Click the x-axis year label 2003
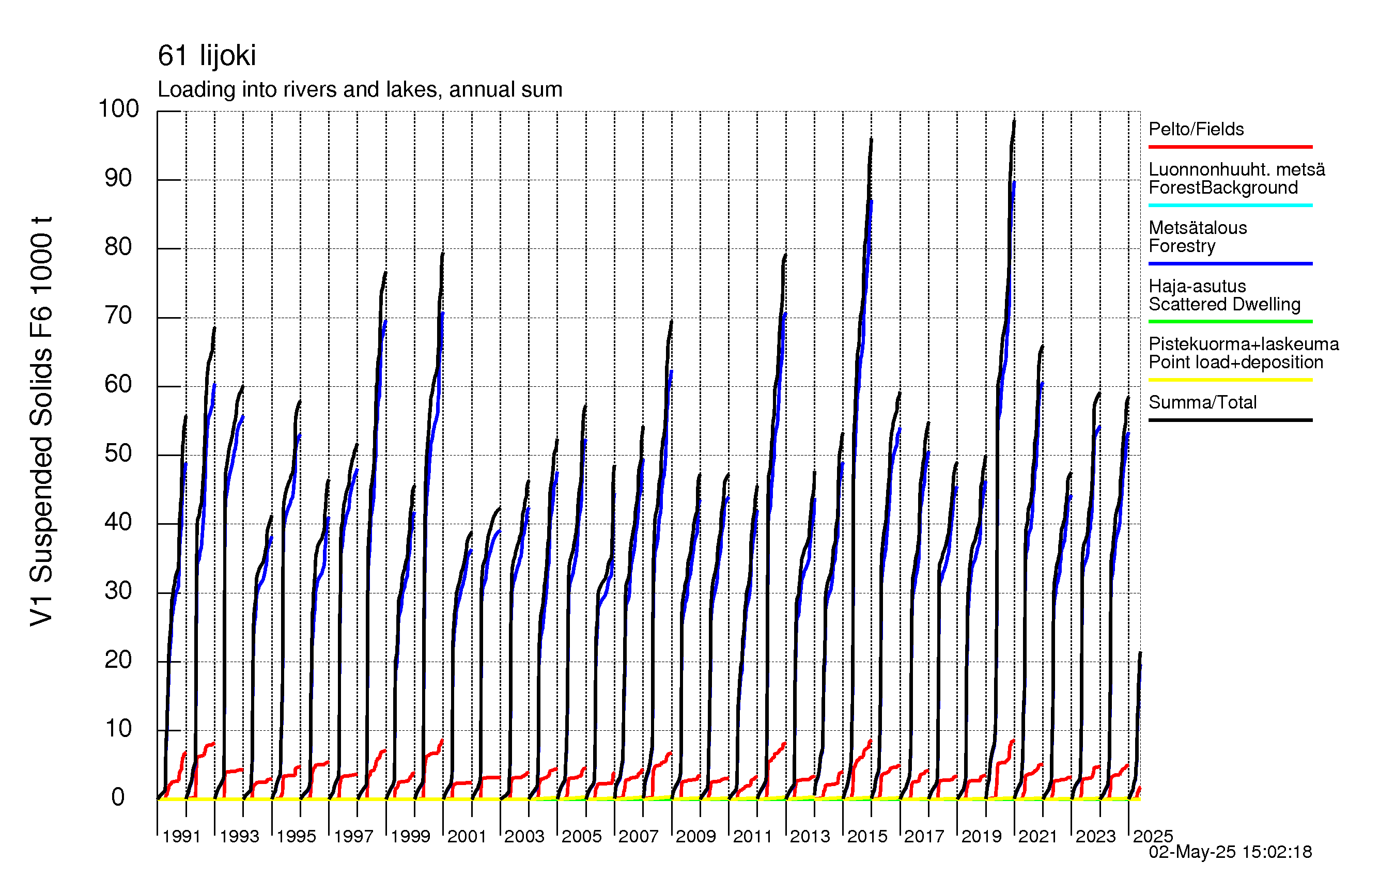 [x=524, y=837]
